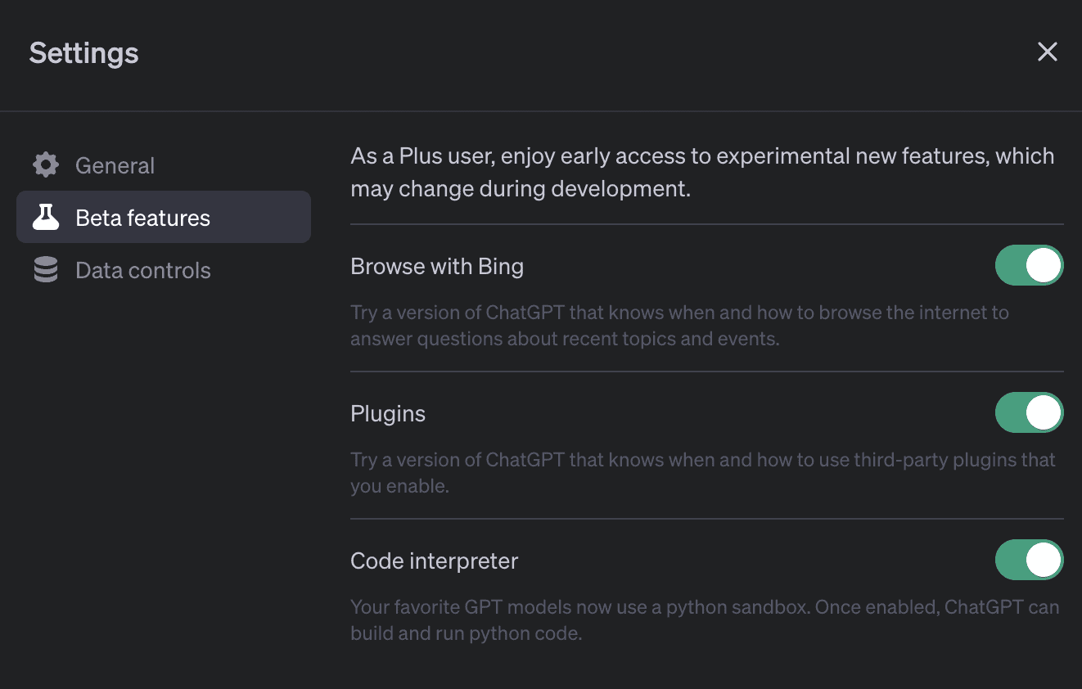
Task: Click the database stack icon for Data controls
Action: point(46,270)
